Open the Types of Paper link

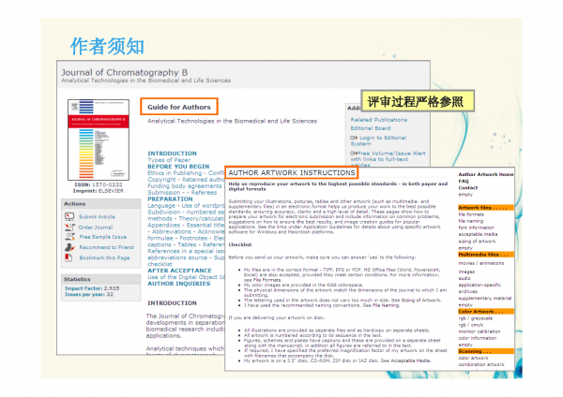[x=169, y=160]
